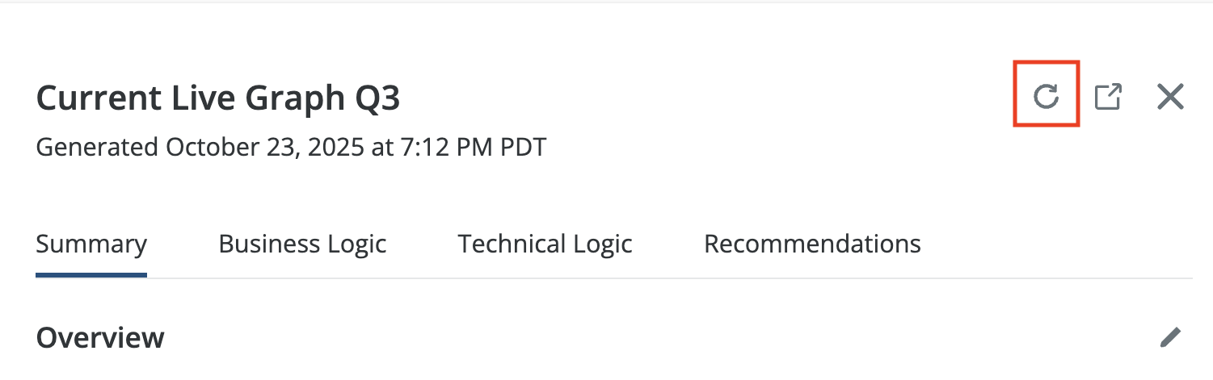
Task: Switch to the Summary tab
Action: [x=91, y=244]
